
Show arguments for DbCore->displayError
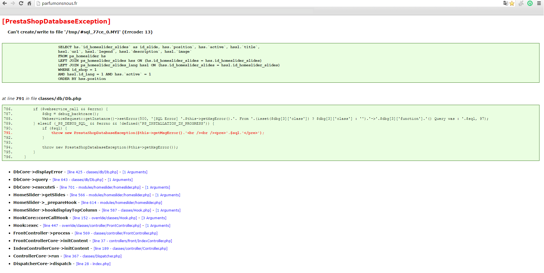coord(135,172)
